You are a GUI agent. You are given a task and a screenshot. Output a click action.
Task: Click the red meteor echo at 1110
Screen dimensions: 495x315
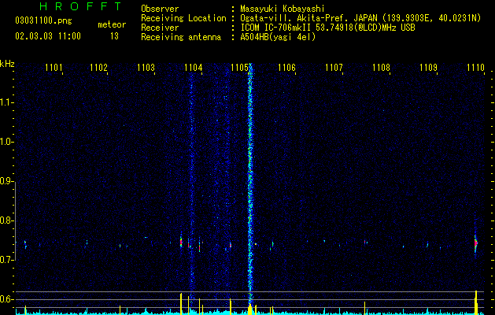[x=476, y=243]
